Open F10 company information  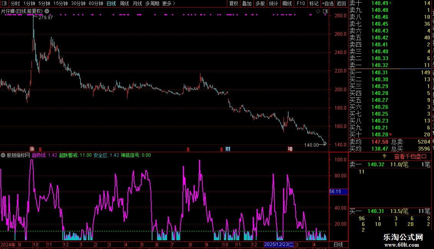(301, 3)
